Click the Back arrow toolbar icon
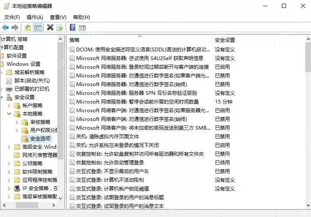Screen dimensions: 311x217 [x=5, y=27]
